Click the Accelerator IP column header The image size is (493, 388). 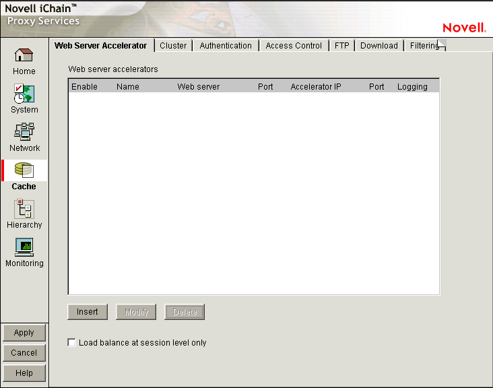(316, 87)
